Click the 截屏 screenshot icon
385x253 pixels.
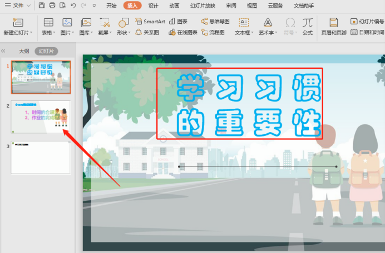point(105,23)
